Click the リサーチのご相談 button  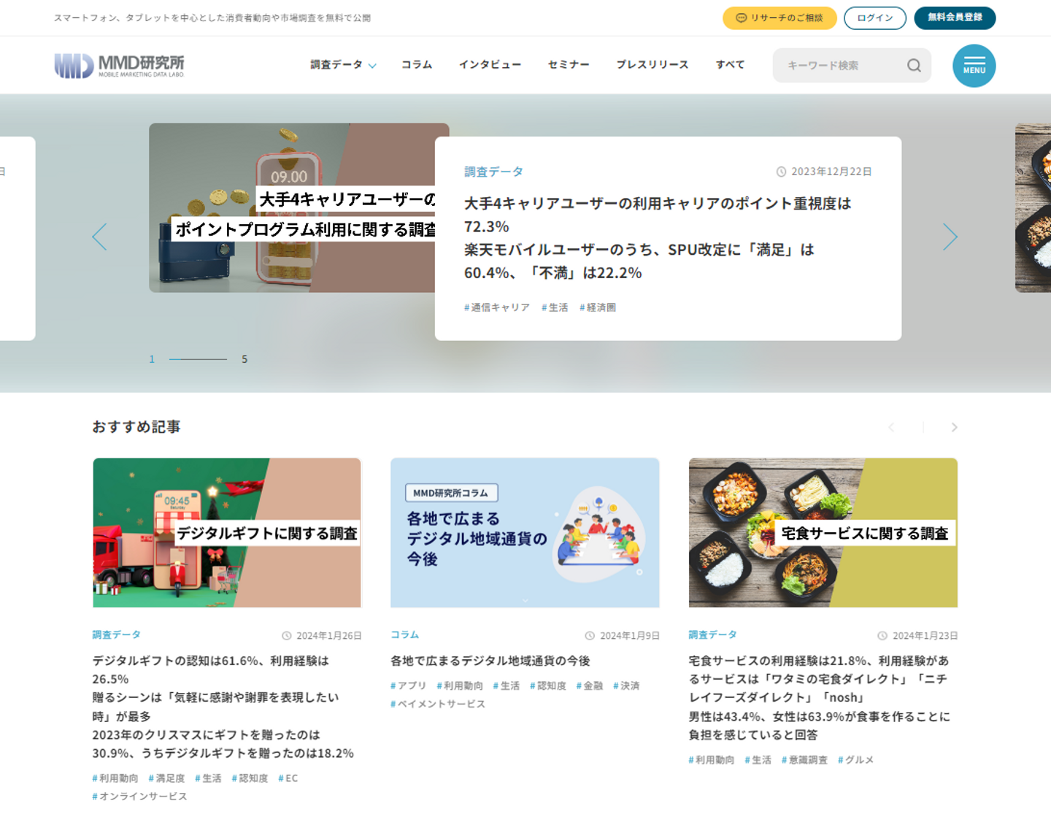coord(779,18)
